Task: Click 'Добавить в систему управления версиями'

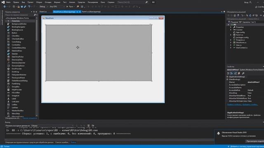Action: coord(246,146)
